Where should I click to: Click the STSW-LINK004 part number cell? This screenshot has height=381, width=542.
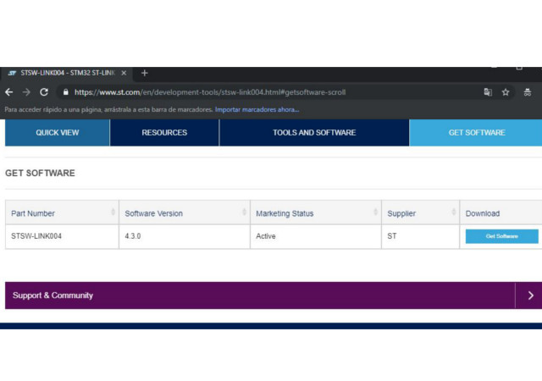pyautogui.click(x=62, y=236)
